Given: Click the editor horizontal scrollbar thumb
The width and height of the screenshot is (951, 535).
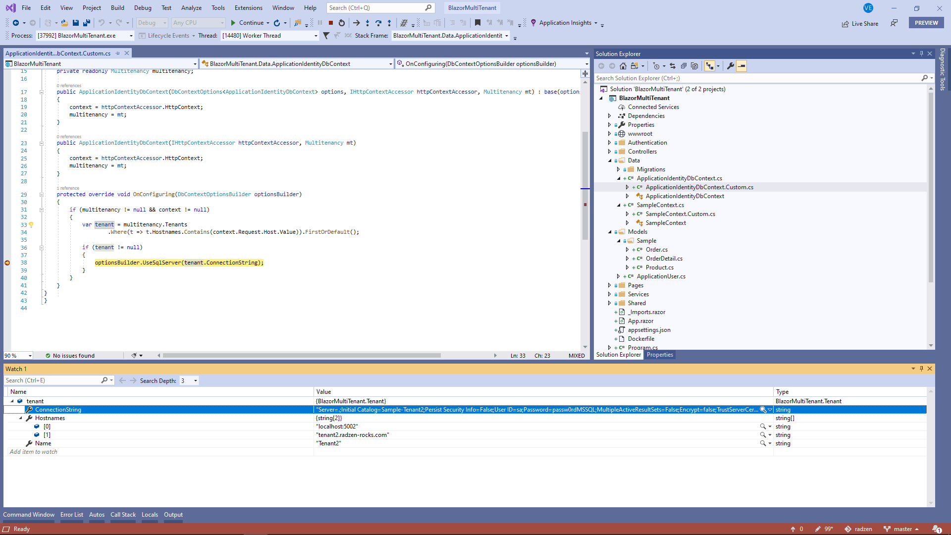Looking at the screenshot, I should pyautogui.click(x=302, y=356).
